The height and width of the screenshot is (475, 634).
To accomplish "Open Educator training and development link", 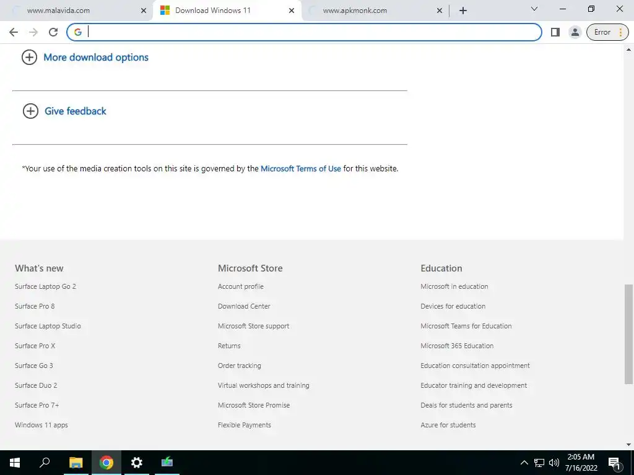I will (x=474, y=385).
